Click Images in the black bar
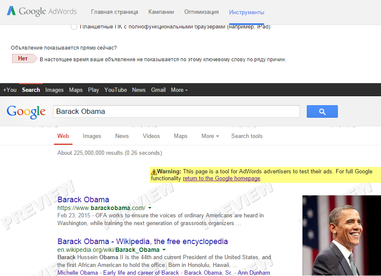This screenshot has height=276, width=381. pyautogui.click(x=54, y=90)
